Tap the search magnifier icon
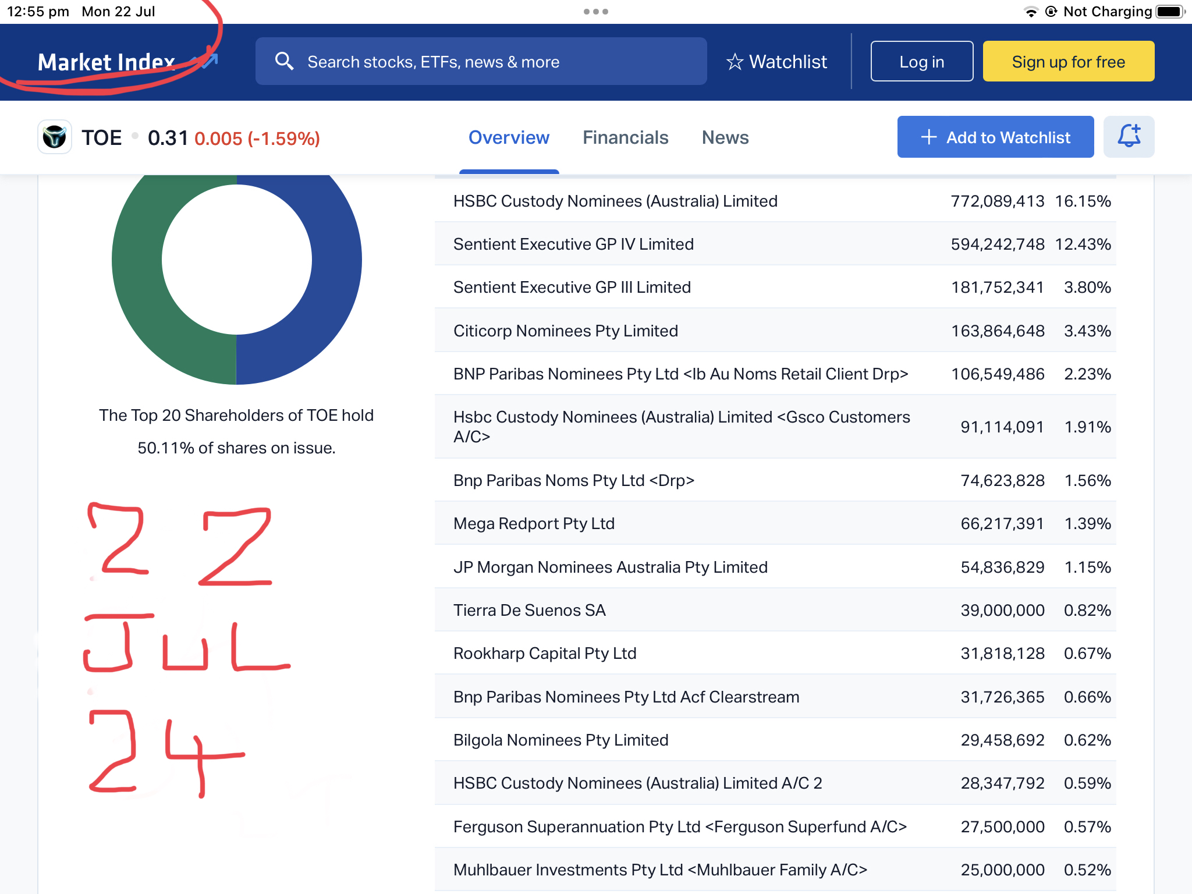The width and height of the screenshot is (1192, 894). pos(284,61)
